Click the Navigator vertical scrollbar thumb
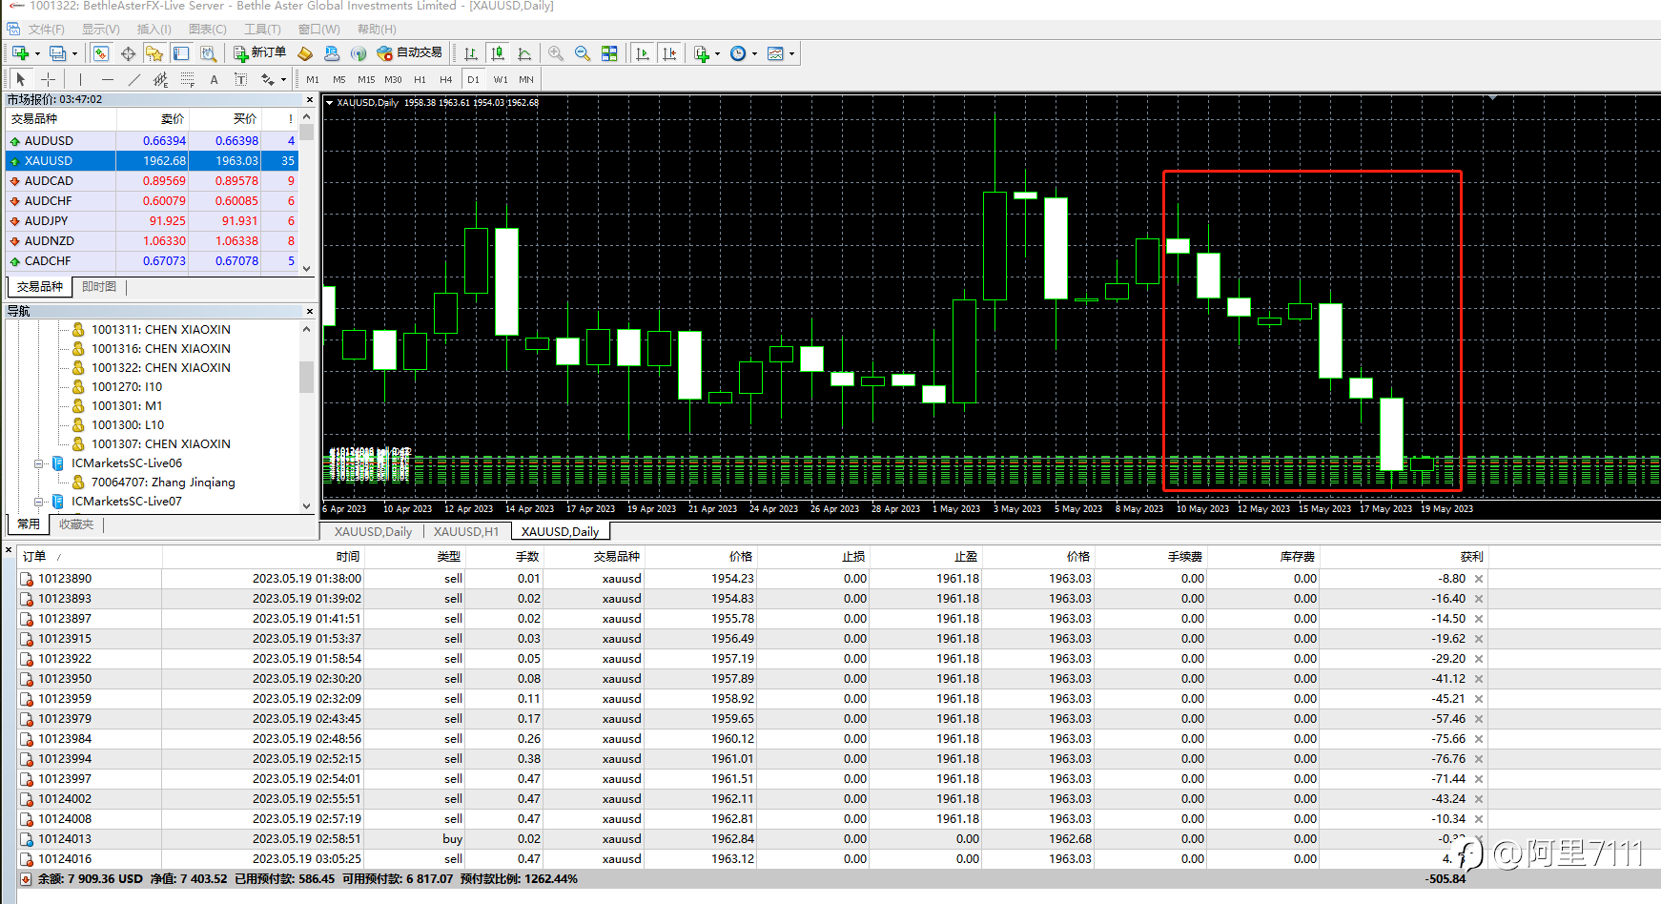Viewport: 1661px width, 904px height. coord(306,377)
